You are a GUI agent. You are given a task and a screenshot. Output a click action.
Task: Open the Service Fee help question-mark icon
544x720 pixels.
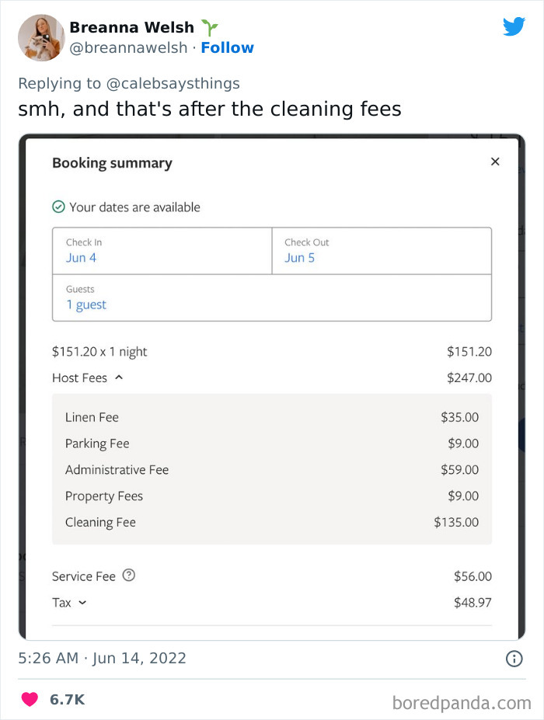click(129, 576)
